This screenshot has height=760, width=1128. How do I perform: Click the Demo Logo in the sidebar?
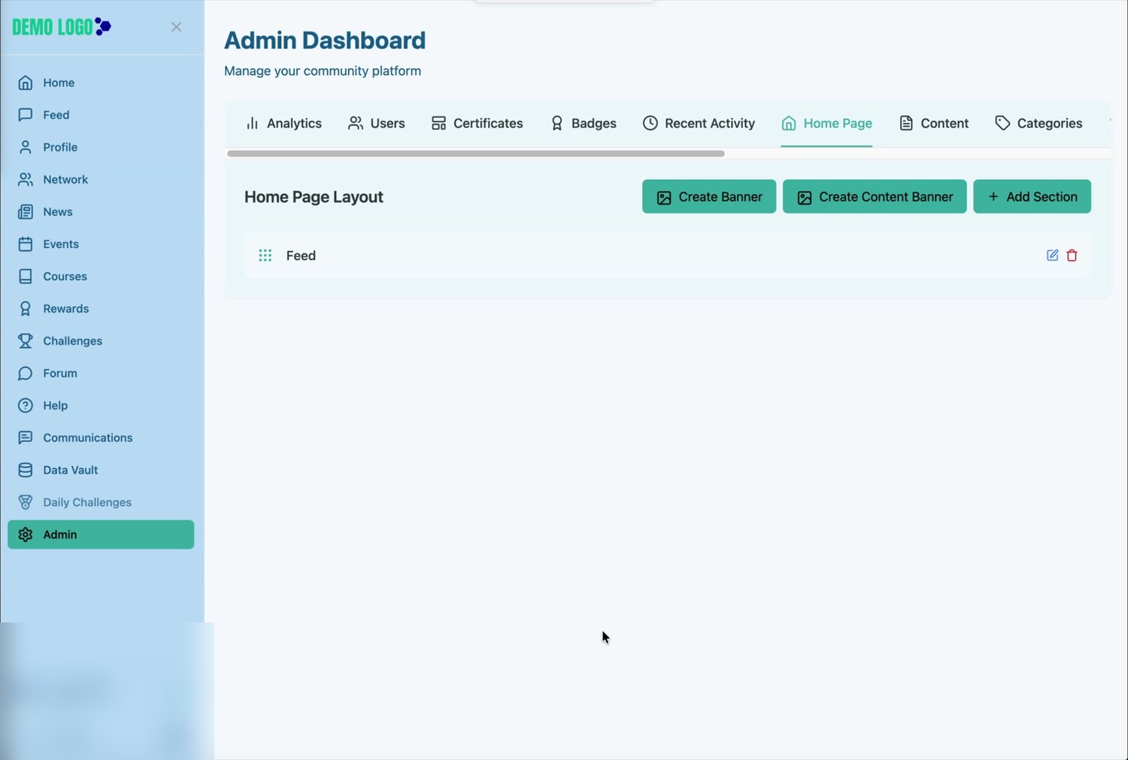[x=62, y=27]
